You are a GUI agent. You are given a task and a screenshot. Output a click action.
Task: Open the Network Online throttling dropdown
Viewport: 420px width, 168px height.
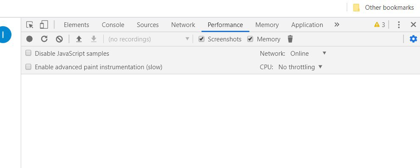click(x=308, y=54)
